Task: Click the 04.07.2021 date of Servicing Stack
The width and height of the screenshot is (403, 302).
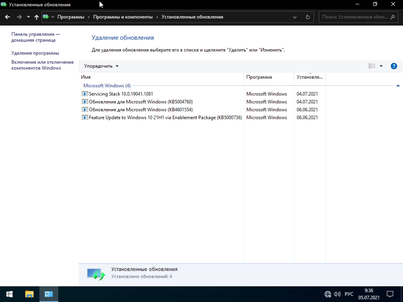Action: click(x=307, y=94)
